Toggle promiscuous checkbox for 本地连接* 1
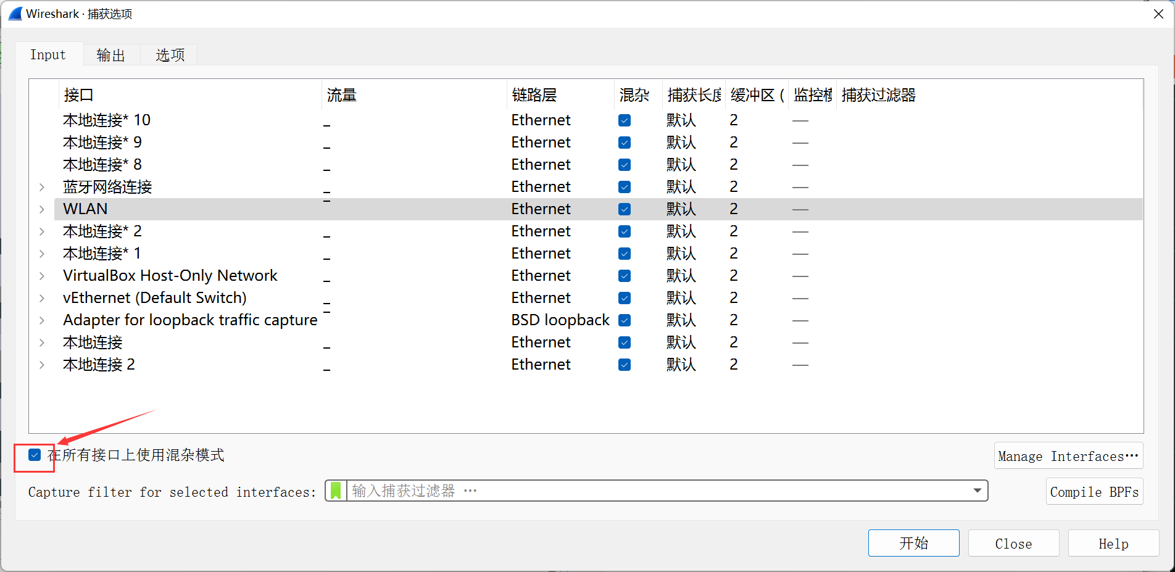 coord(625,254)
